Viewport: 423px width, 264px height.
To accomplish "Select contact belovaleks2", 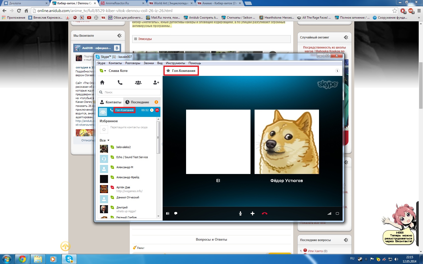I will pyautogui.click(x=127, y=149).
